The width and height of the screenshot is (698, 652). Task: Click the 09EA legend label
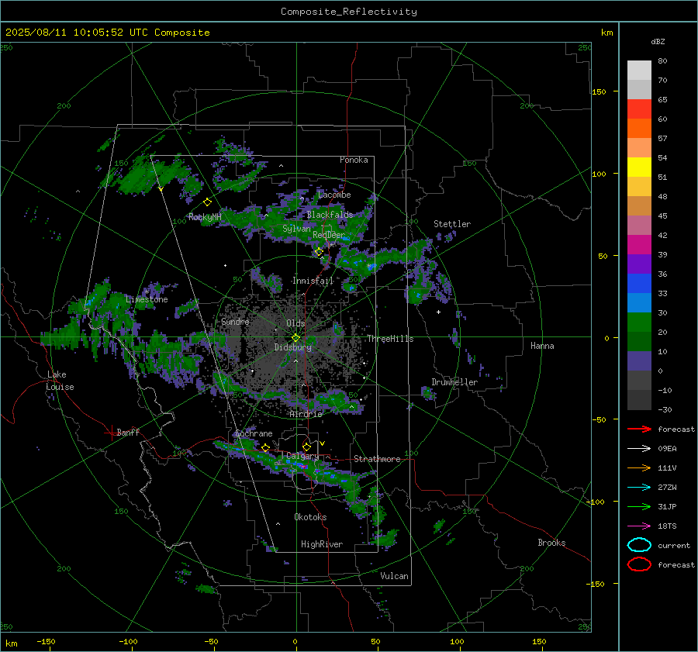point(667,449)
